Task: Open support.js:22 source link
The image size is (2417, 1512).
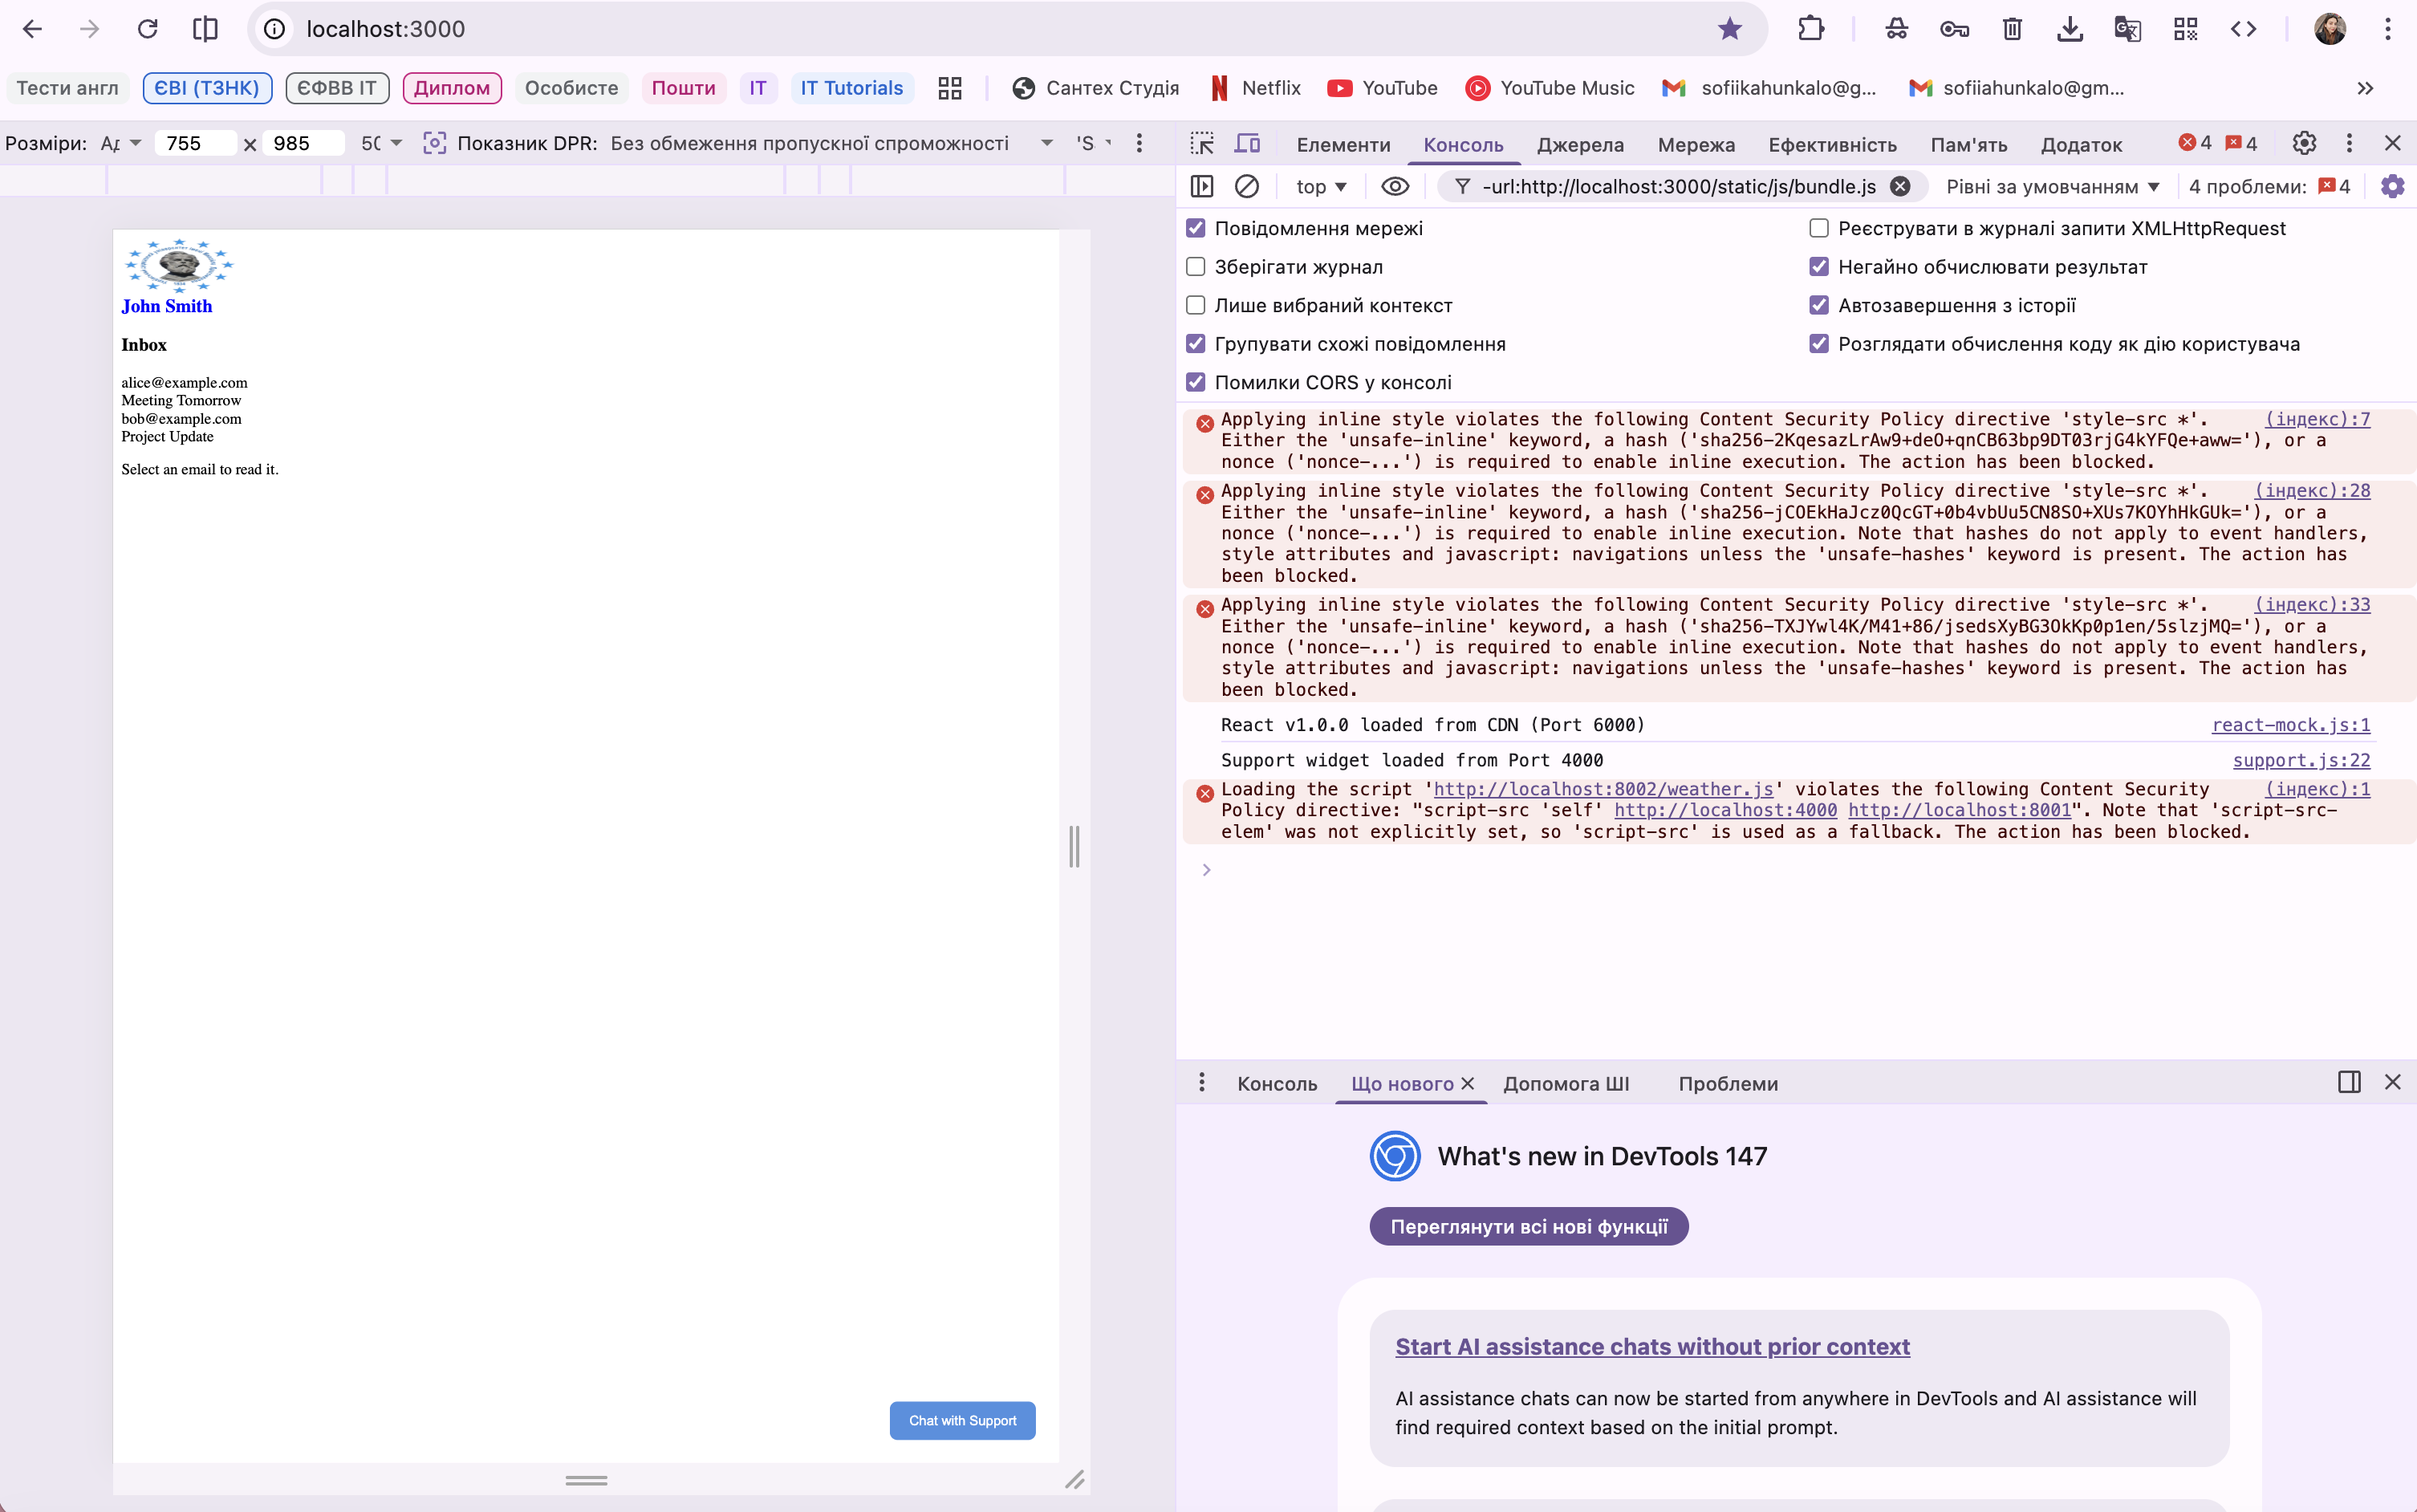Action: [x=2301, y=760]
